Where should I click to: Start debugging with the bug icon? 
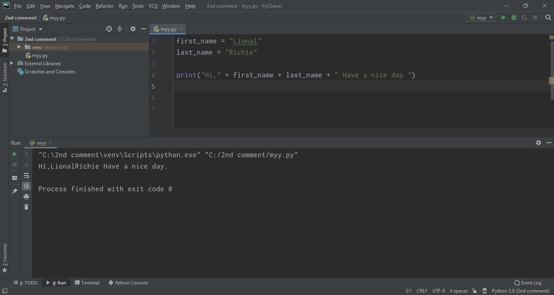514,17
